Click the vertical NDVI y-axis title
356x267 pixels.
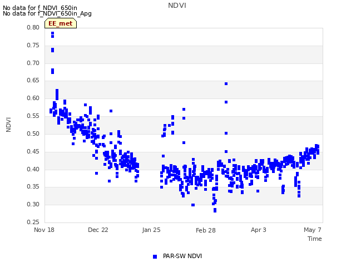coord(8,125)
